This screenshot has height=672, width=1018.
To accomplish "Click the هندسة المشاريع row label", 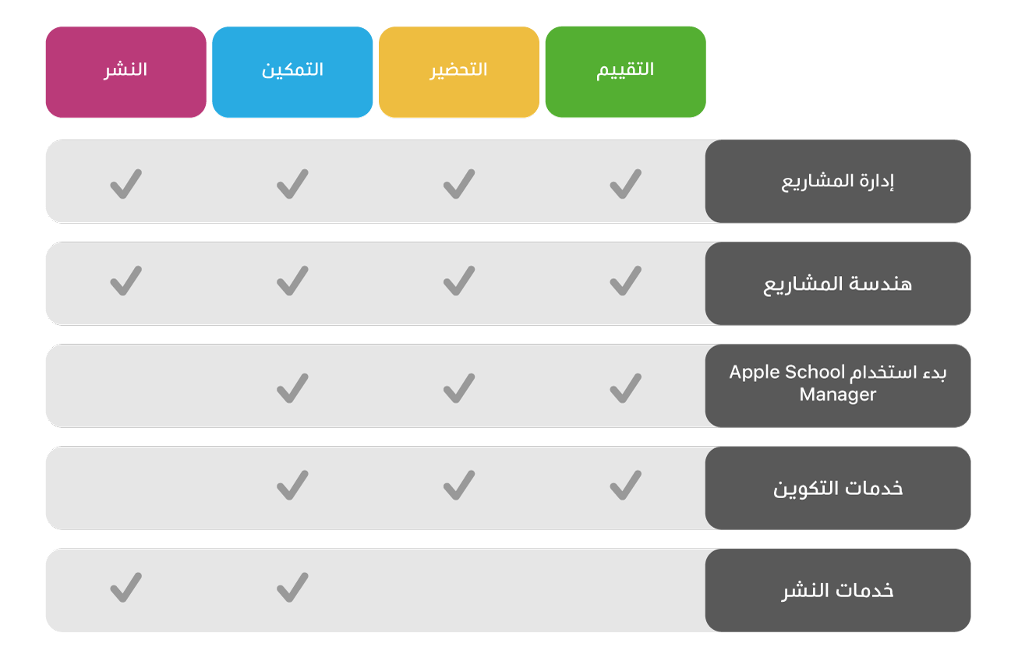I will (x=837, y=284).
